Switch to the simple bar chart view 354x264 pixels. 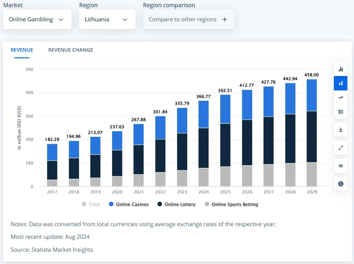(340, 69)
